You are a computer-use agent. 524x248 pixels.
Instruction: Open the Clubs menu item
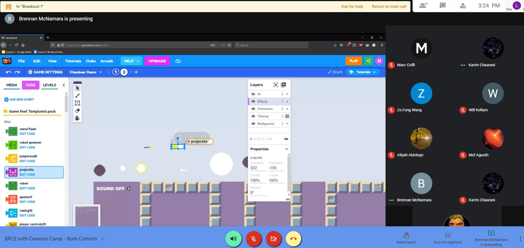[91, 61]
